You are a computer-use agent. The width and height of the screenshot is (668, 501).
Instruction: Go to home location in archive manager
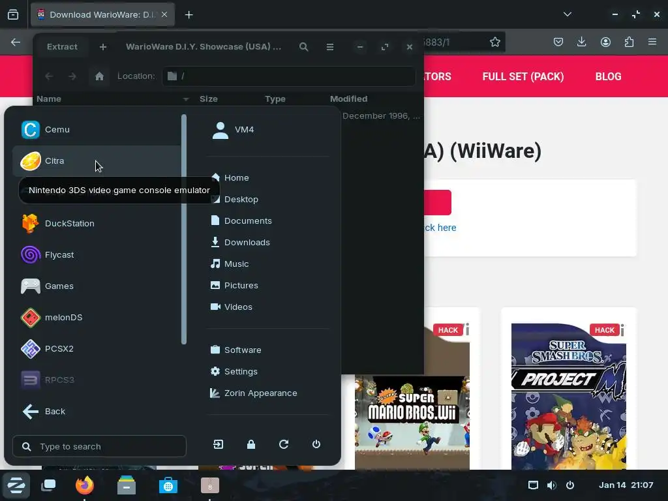coord(99,76)
